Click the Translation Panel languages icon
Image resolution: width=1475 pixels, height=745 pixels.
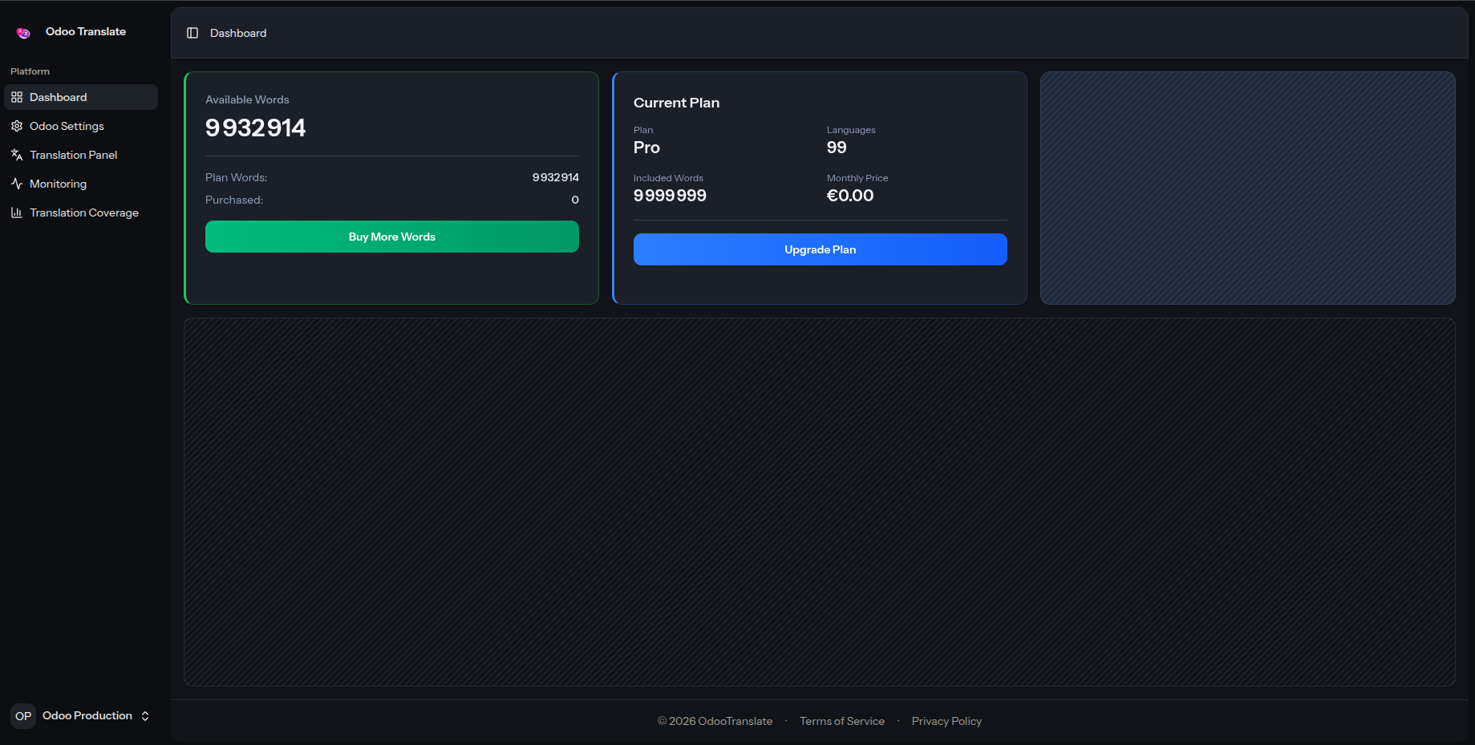[17, 155]
